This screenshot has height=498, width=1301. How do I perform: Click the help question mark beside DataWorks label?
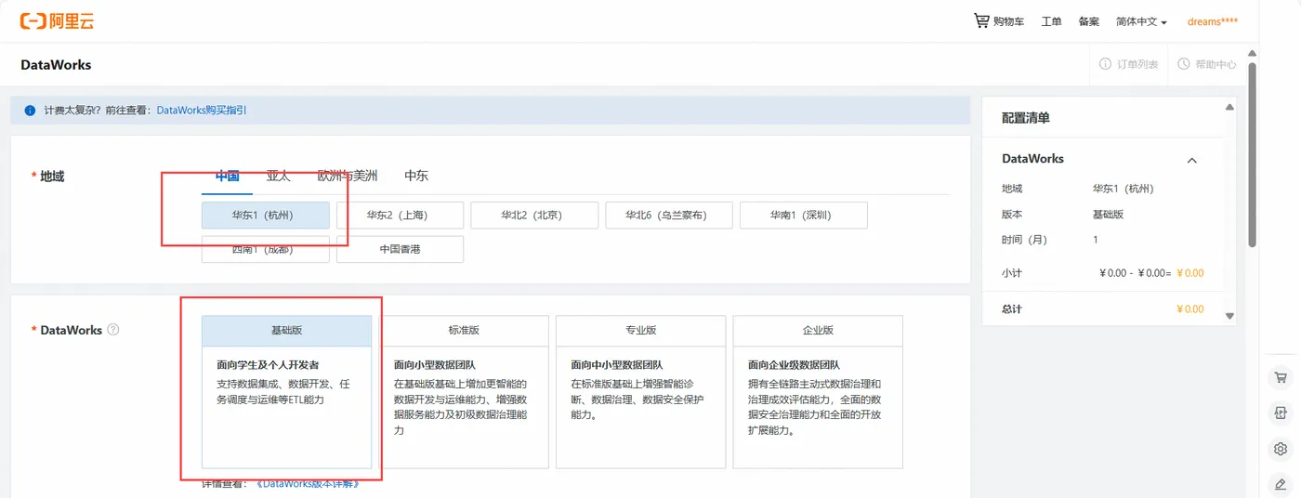113,330
